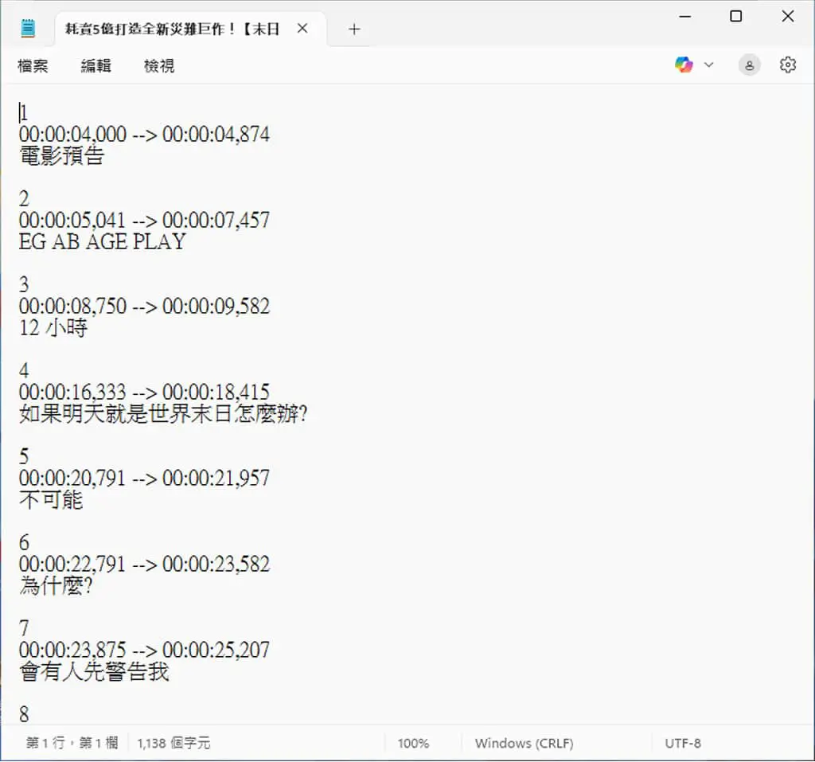Screen dimensions: 815x762
Task: Expand the Copilot dropdown chevron
Action: [x=708, y=65]
